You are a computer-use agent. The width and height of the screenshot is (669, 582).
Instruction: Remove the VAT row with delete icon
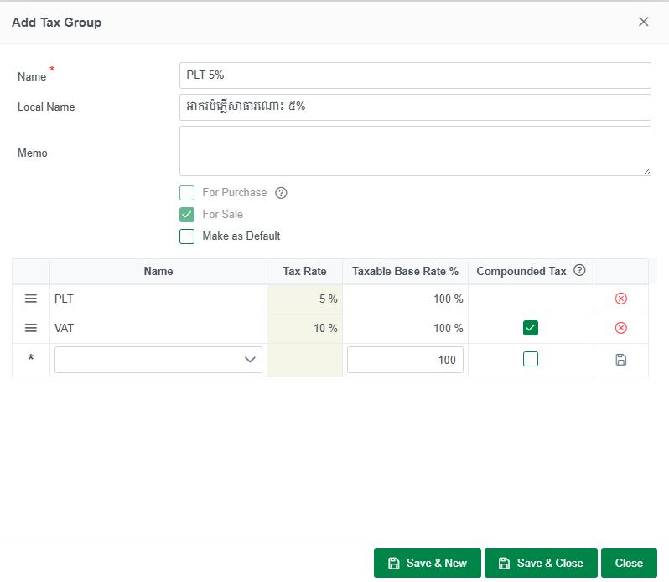620,328
